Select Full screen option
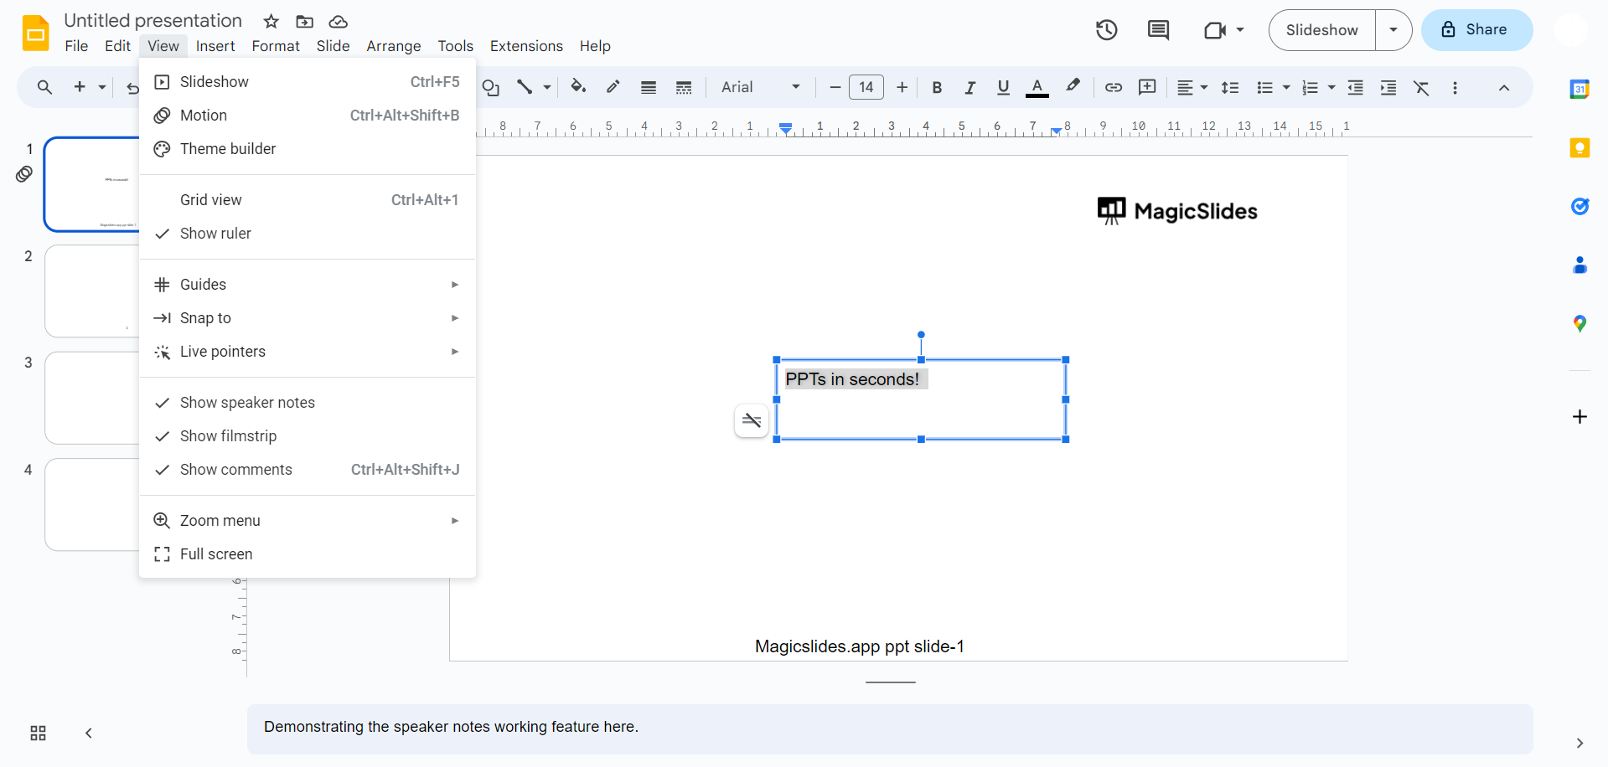 (x=308, y=554)
